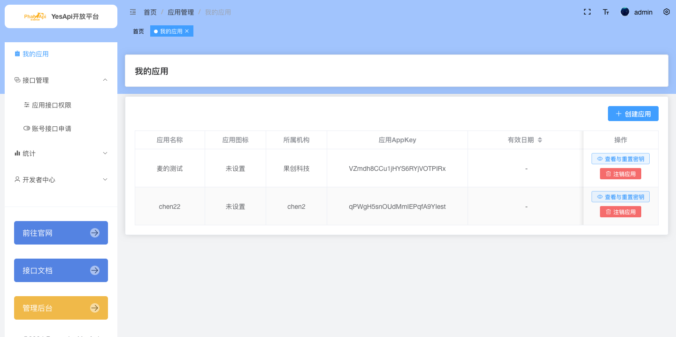The width and height of the screenshot is (676, 337).
Task: Enter fullscreen via the expand icon
Action: (x=587, y=12)
